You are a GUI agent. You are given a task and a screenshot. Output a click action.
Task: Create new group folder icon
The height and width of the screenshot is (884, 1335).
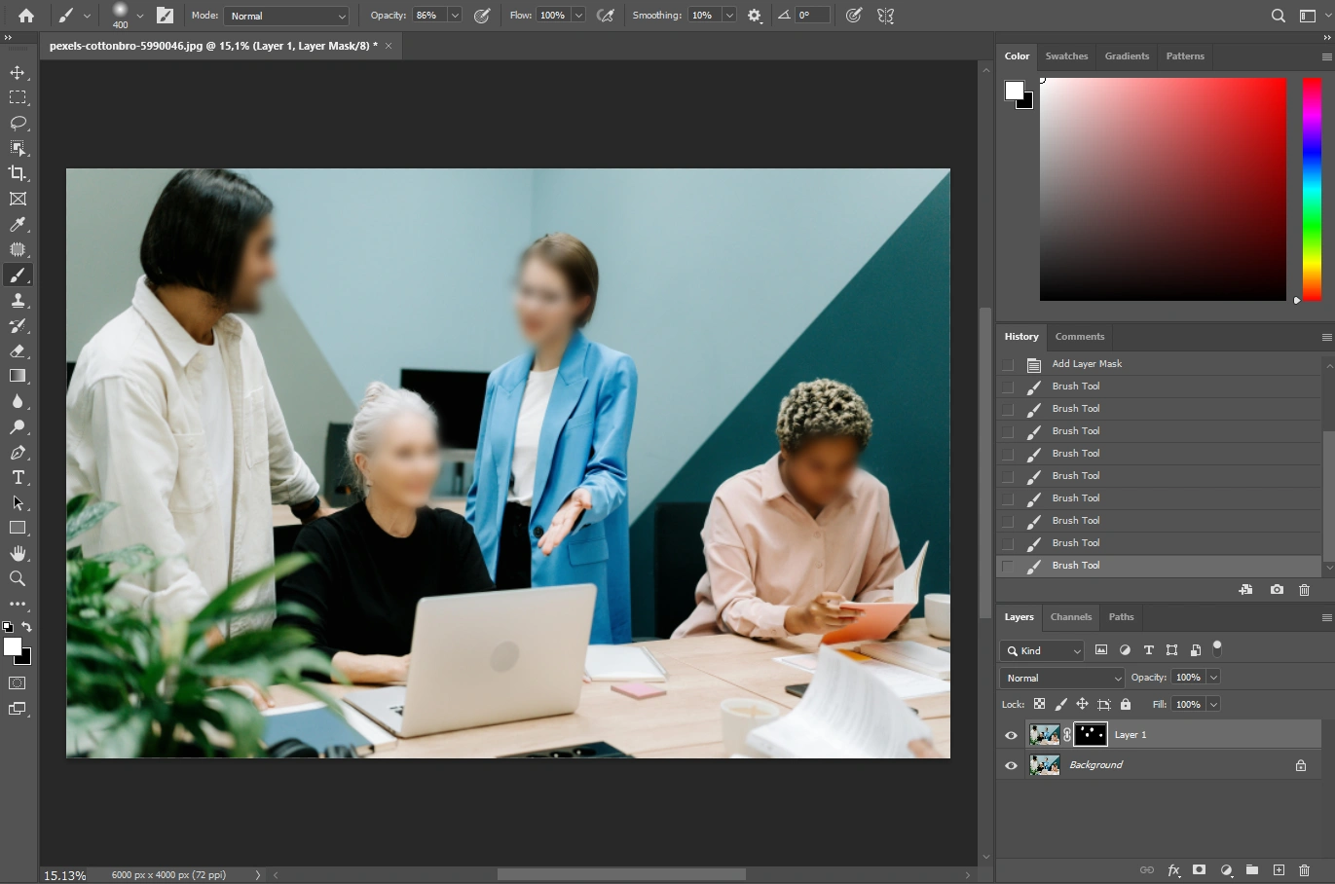tap(1252, 870)
